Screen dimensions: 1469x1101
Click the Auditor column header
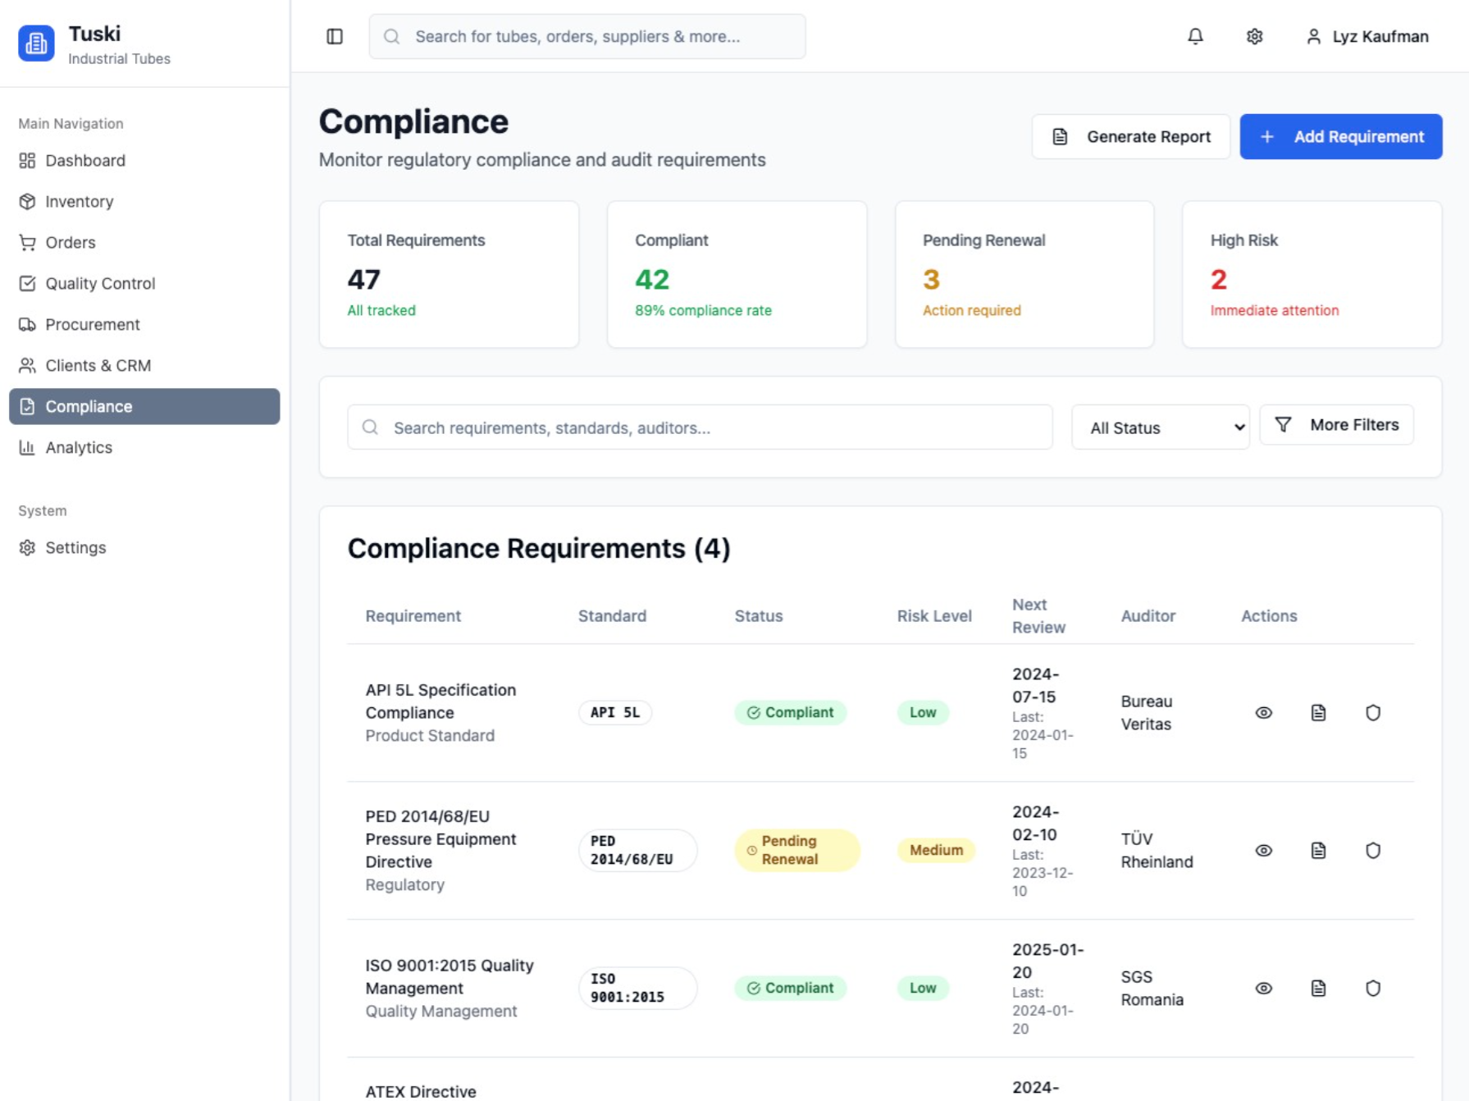pos(1147,615)
